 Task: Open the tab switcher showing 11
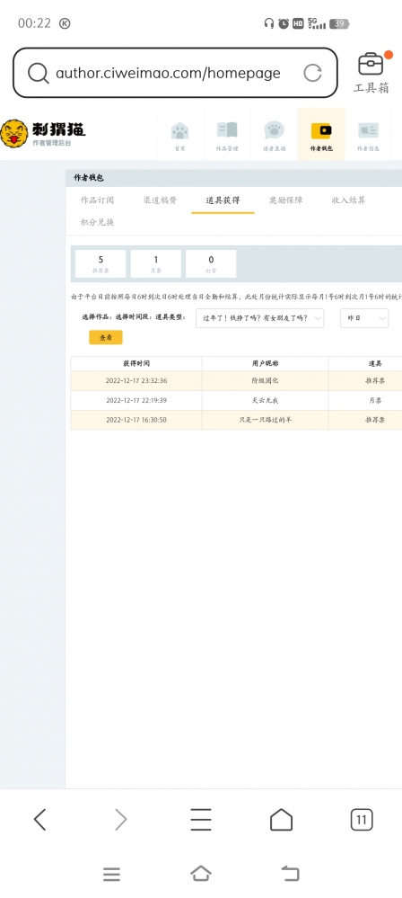click(x=362, y=820)
